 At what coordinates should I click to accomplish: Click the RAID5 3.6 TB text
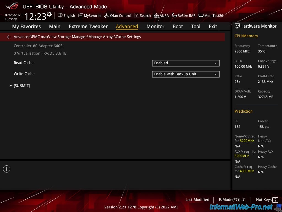(55, 53)
